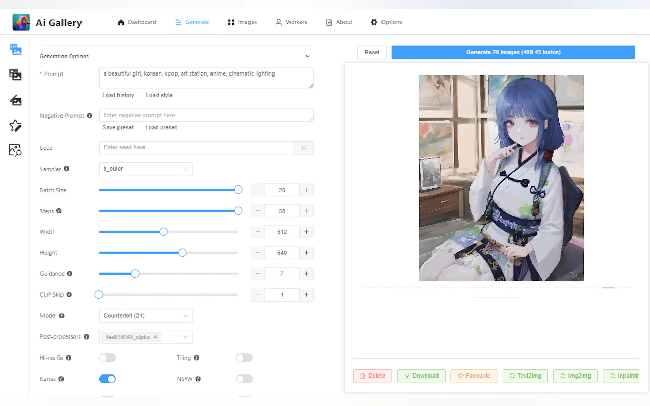Click the inpainting eraser sidebar icon
Image resolution: width=650 pixels, height=406 pixels.
click(x=16, y=100)
